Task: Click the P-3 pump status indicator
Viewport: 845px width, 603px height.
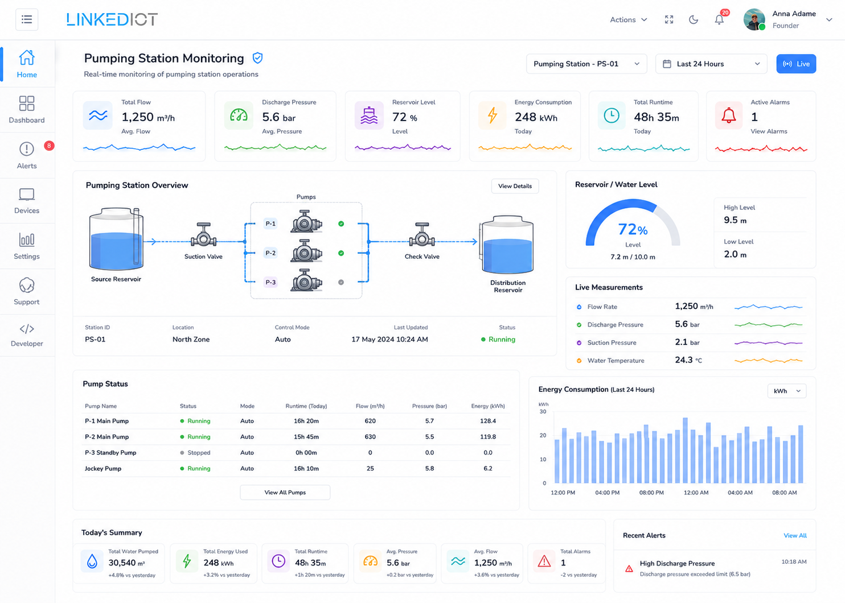Action: pos(341,282)
